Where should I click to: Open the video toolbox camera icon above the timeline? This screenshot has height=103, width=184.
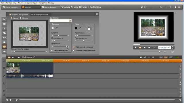[9, 57]
